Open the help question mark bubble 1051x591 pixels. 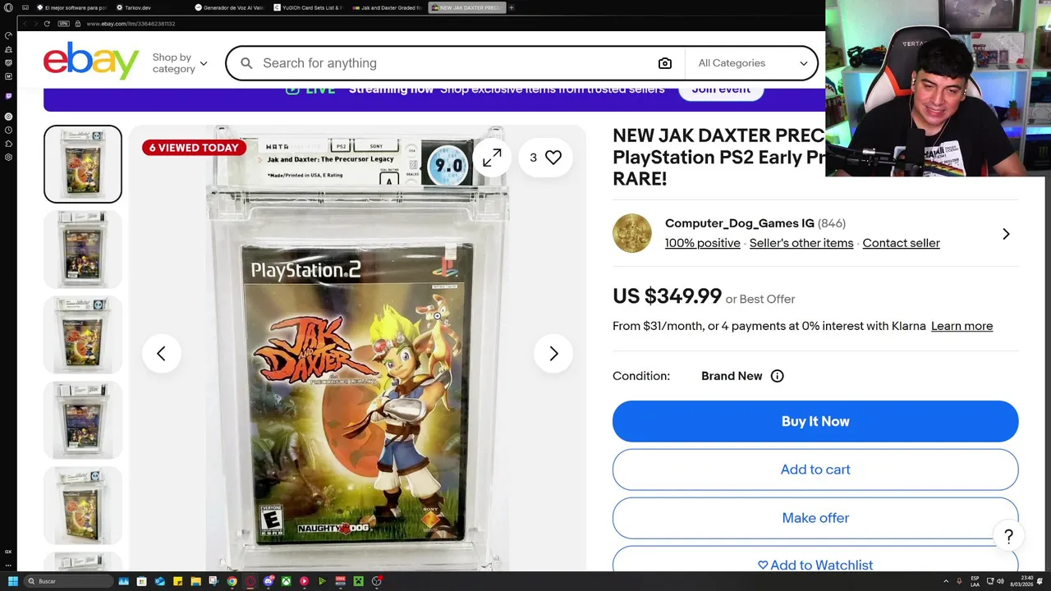tap(1008, 537)
